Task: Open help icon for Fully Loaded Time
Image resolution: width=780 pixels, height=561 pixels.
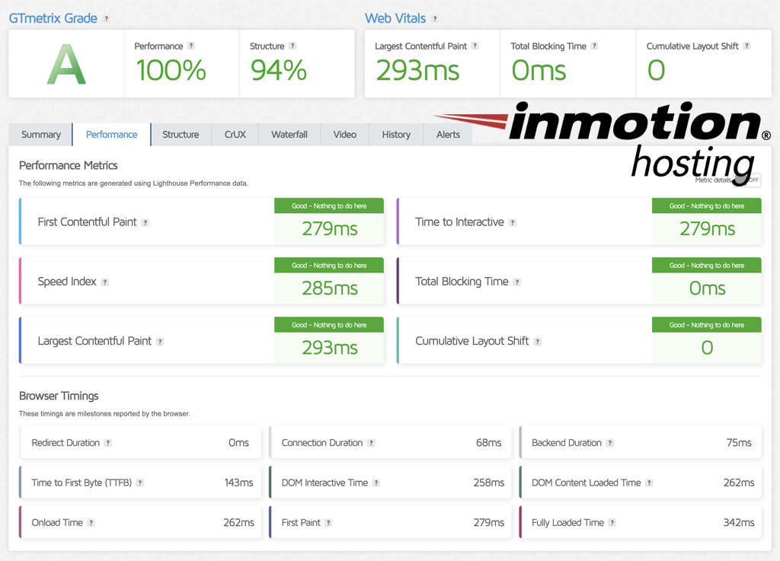Action: tap(612, 523)
